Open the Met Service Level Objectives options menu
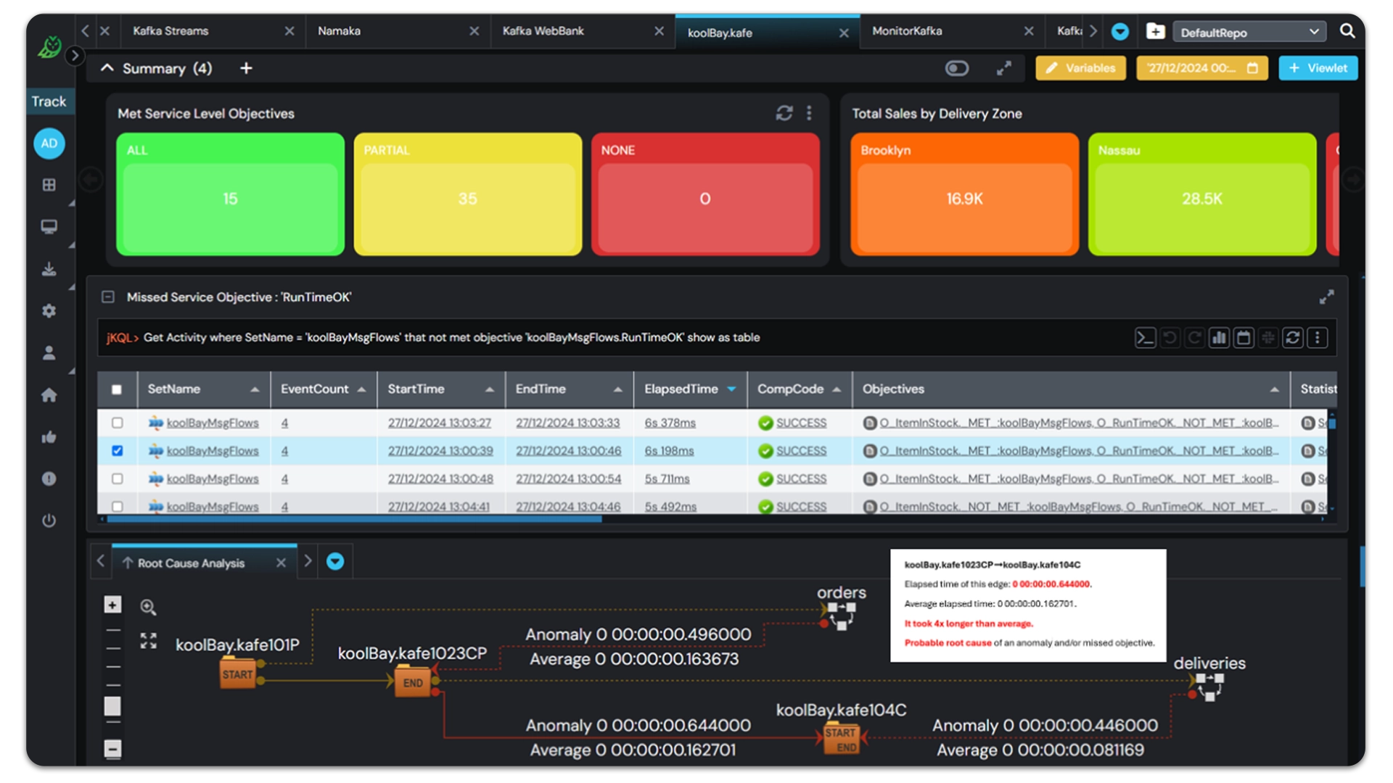The height and width of the screenshot is (783, 1393). pos(809,113)
